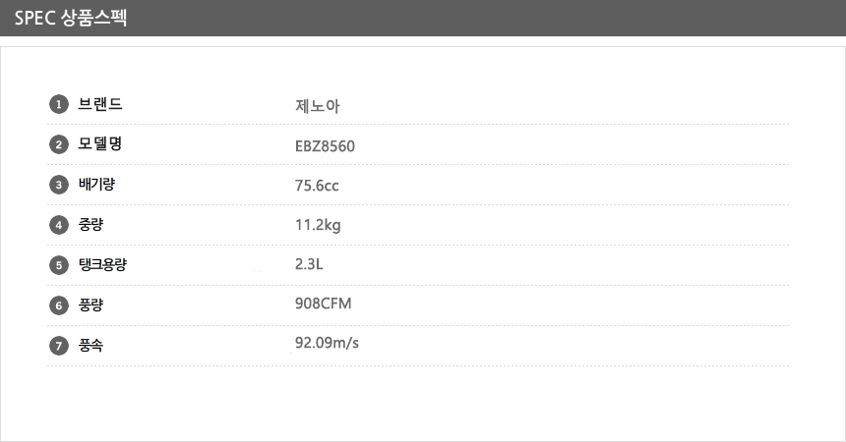This screenshot has width=846, height=442.
Task: Click the brand value 제노아
Action: pyautogui.click(x=317, y=106)
